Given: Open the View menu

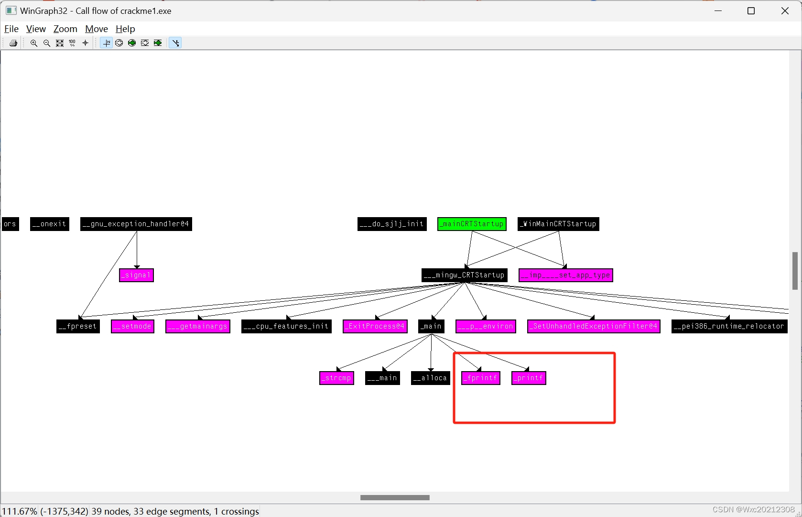Looking at the screenshot, I should 36,29.
